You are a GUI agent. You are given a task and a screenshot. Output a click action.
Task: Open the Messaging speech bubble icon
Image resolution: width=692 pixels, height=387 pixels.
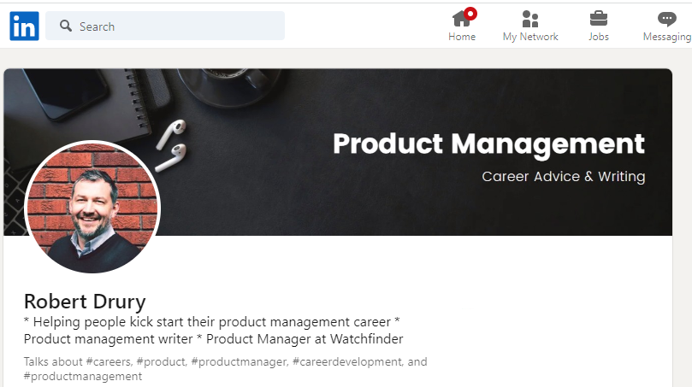coord(666,19)
